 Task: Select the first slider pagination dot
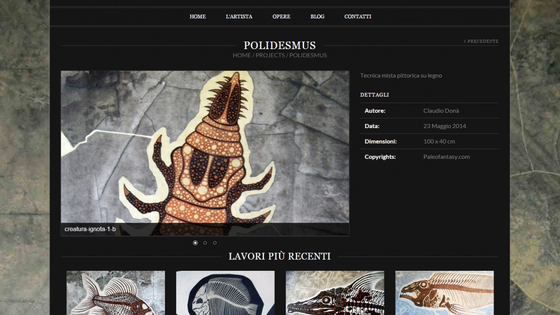[195, 243]
